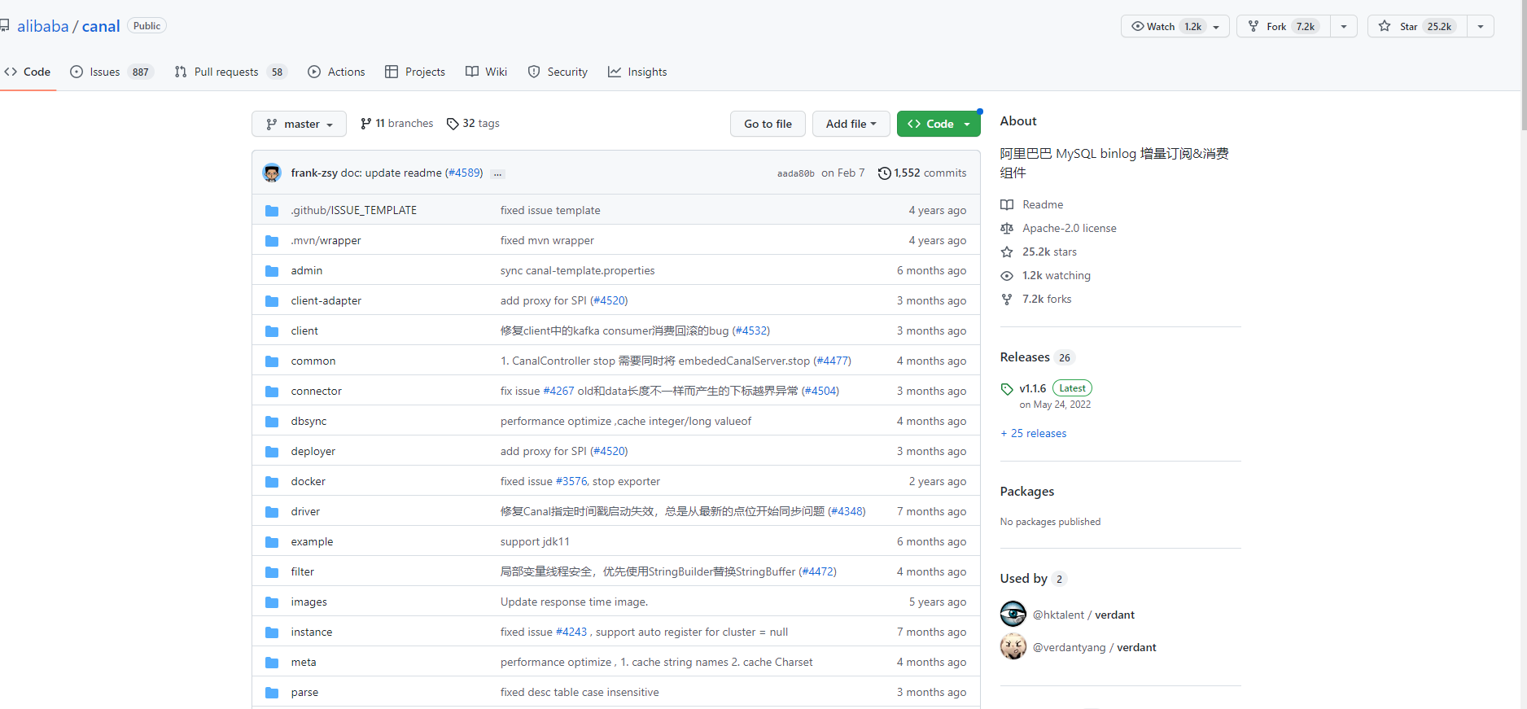Open the Add file dropdown
The width and height of the screenshot is (1527, 709).
pyautogui.click(x=851, y=124)
